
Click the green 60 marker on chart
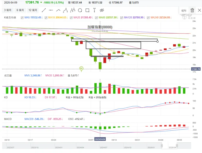[81, 68]
